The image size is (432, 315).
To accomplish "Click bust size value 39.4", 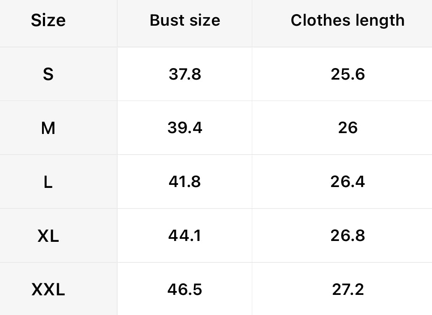I will pos(185,128).
